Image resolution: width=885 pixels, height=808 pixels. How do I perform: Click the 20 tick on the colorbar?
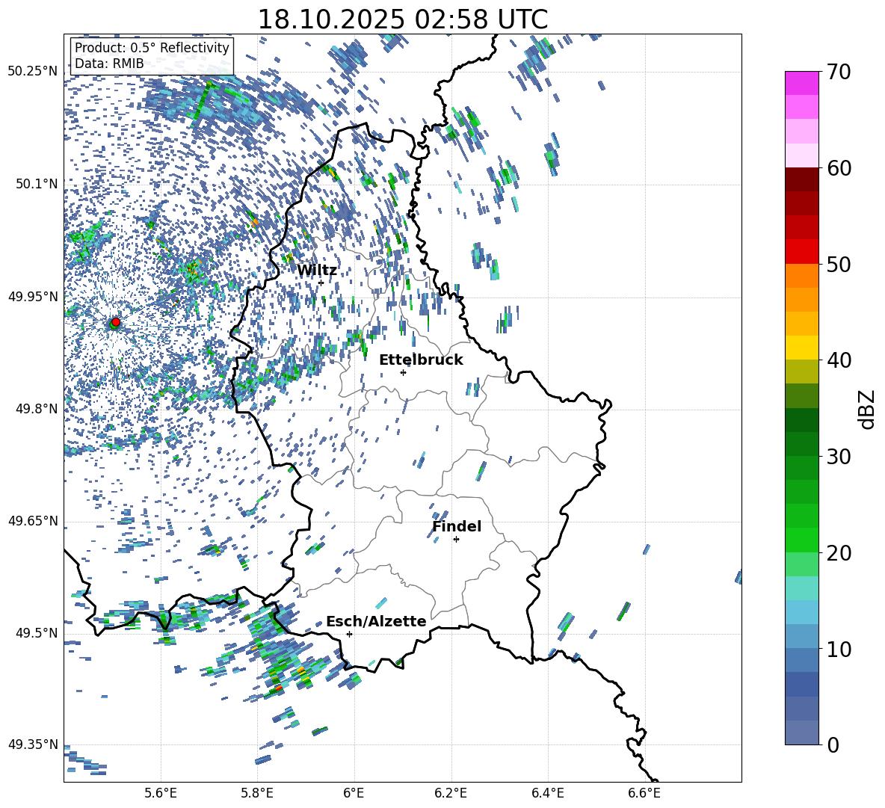tap(839, 553)
